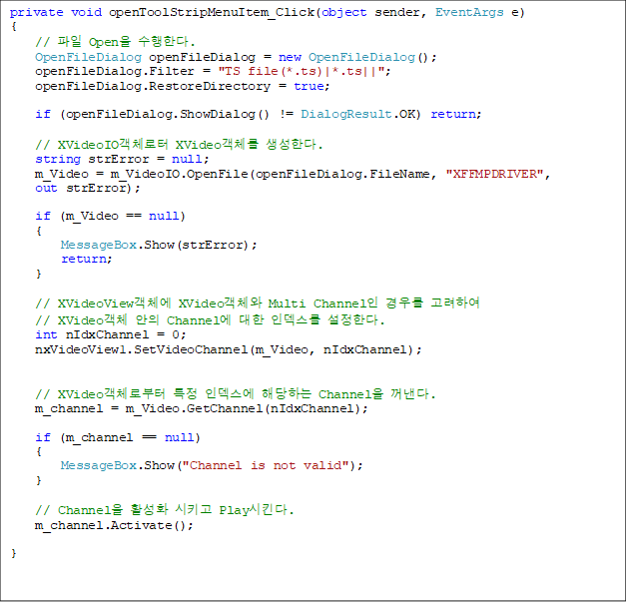Click 'if (m_channel == null)' line
The width and height of the screenshot is (626, 604).
point(118,437)
